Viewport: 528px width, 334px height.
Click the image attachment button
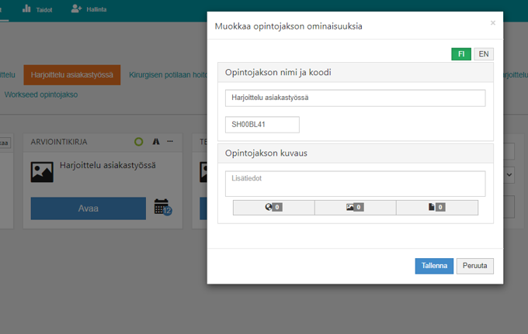point(355,208)
